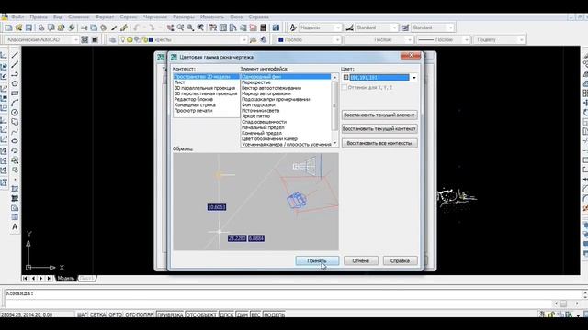
Task: Click the Match Properties brush icon
Action: [x=124, y=27]
